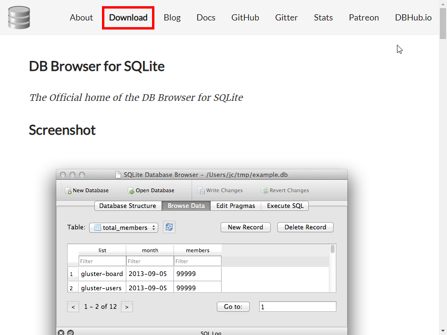The image size is (447, 335).
Task: Click the refresh table data icon
Action: [169, 227]
